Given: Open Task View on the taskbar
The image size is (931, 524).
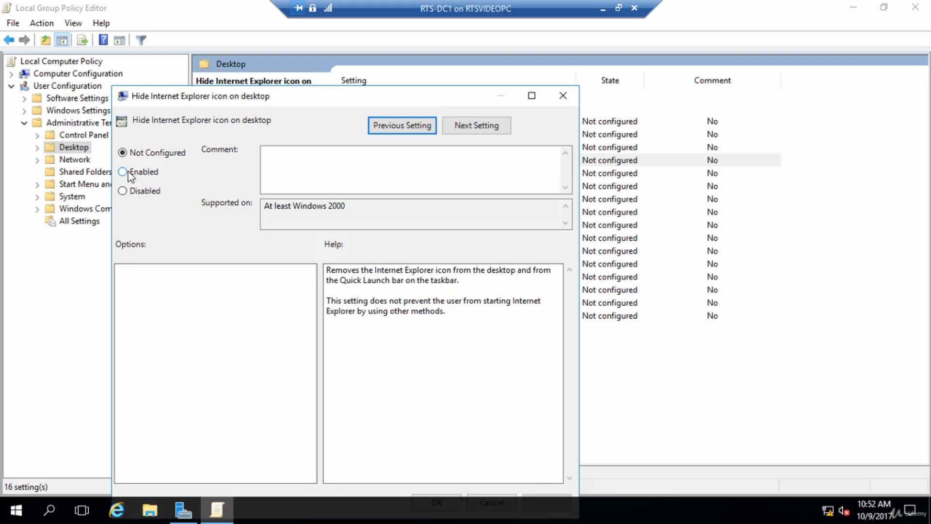Looking at the screenshot, I should click(82, 510).
